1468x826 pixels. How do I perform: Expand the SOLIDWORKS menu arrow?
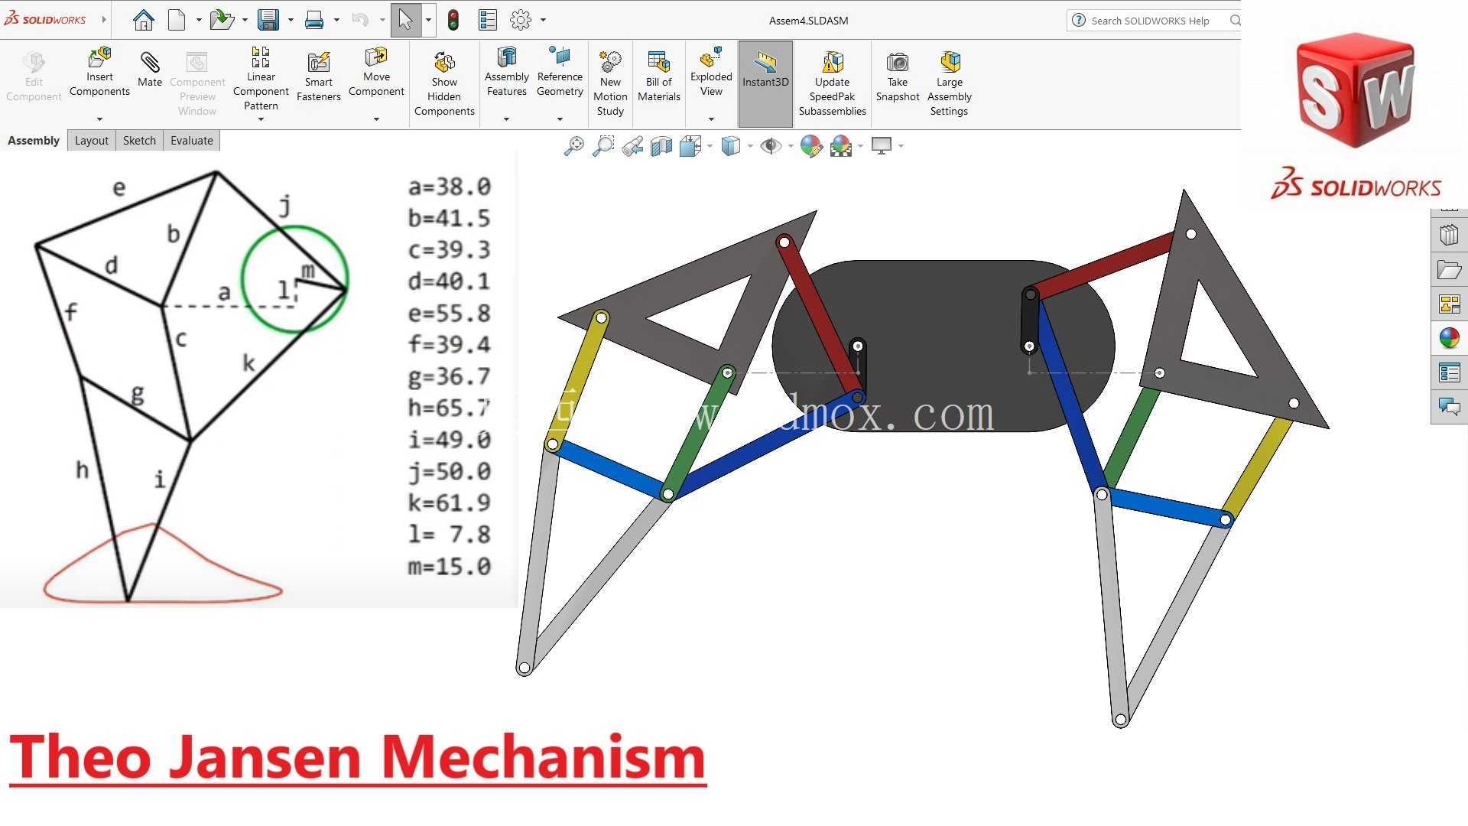[104, 20]
